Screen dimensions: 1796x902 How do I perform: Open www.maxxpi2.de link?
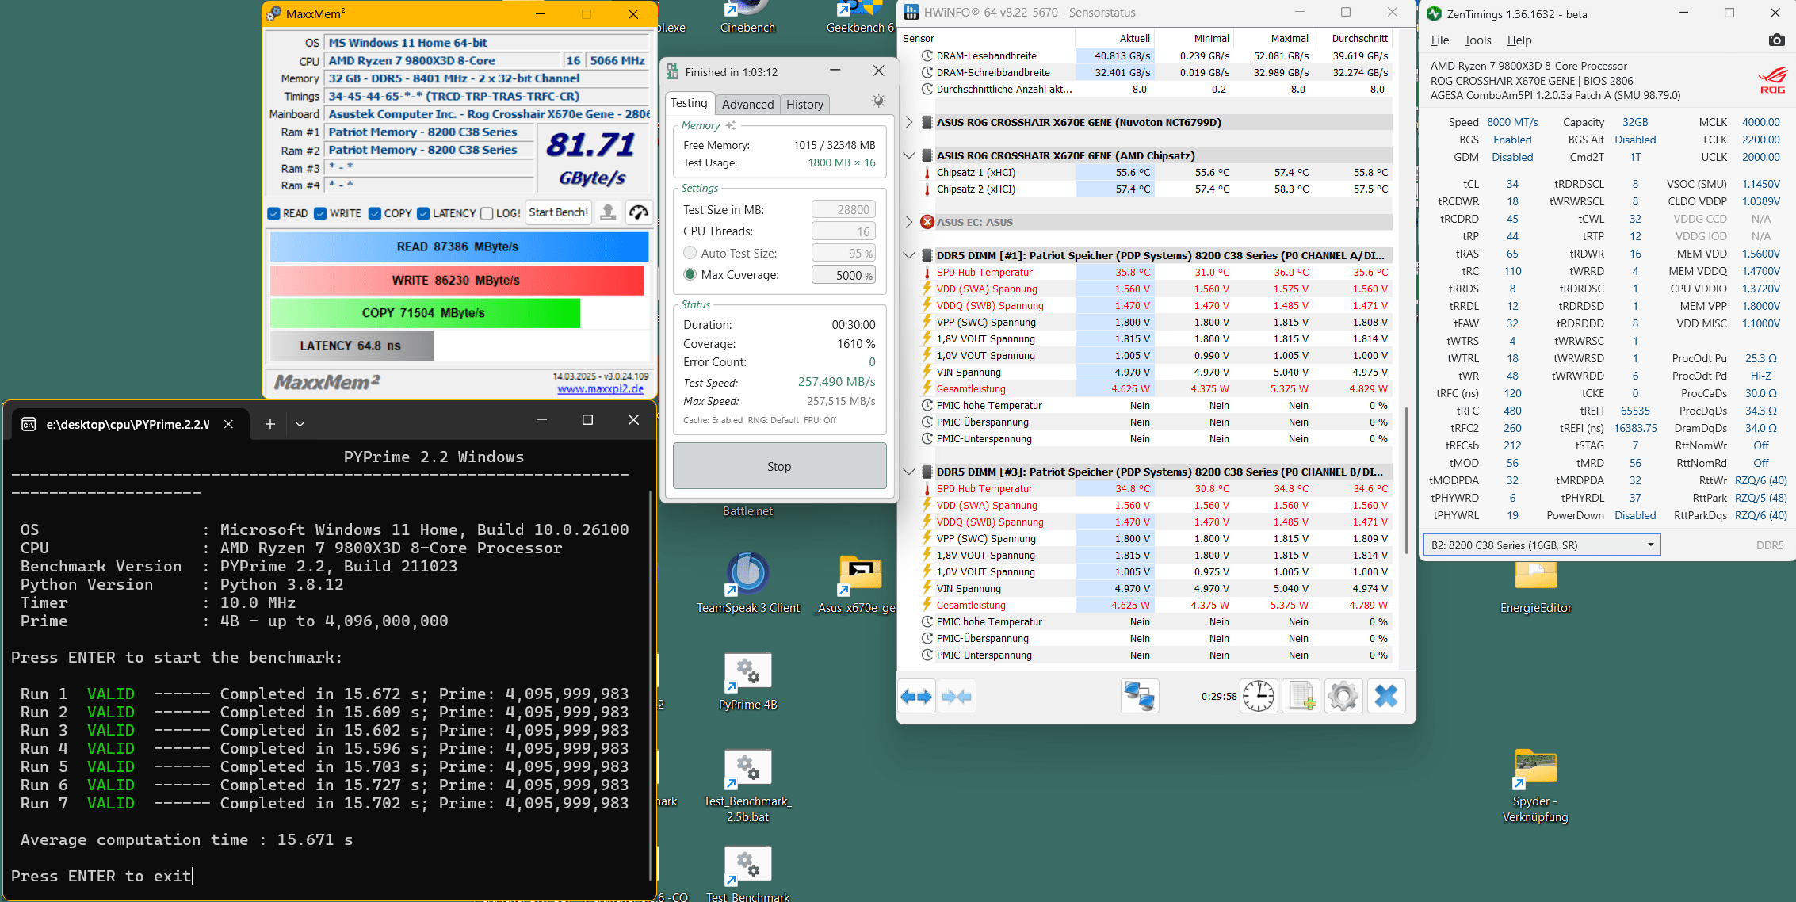[x=600, y=388]
